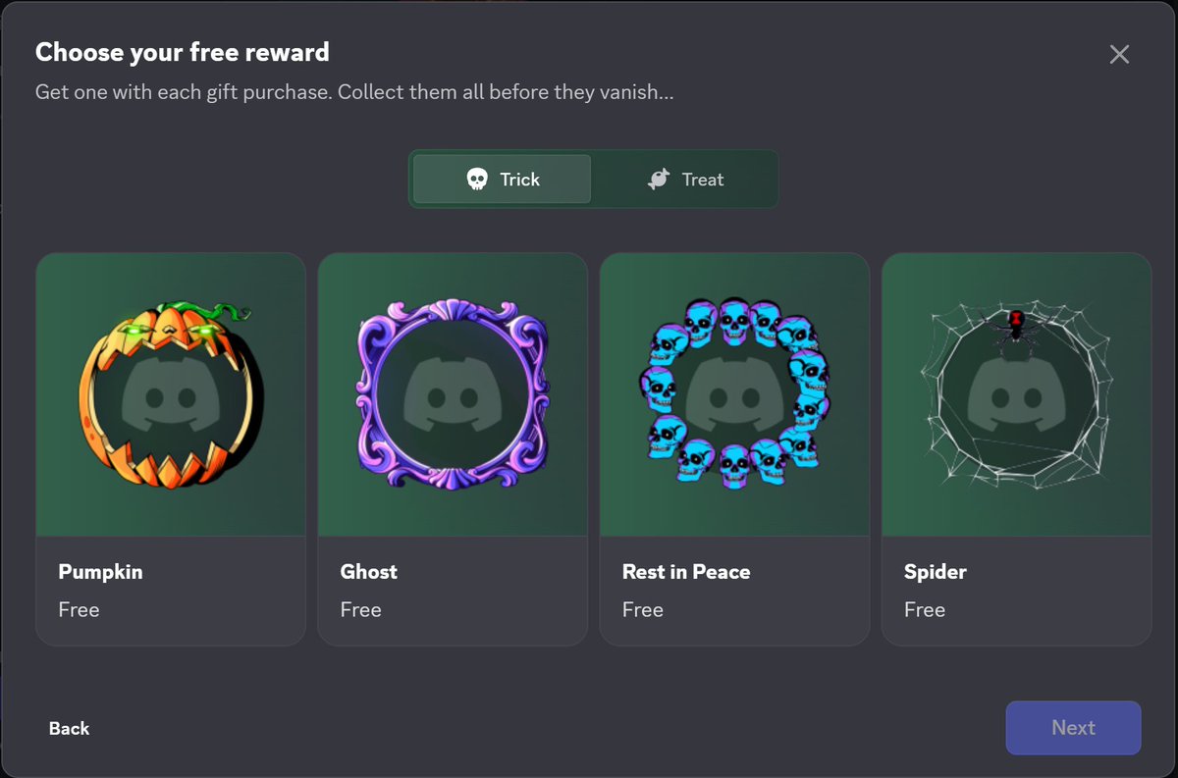Switch to the Treat tab
The image size is (1178, 778).
tap(684, 180)
